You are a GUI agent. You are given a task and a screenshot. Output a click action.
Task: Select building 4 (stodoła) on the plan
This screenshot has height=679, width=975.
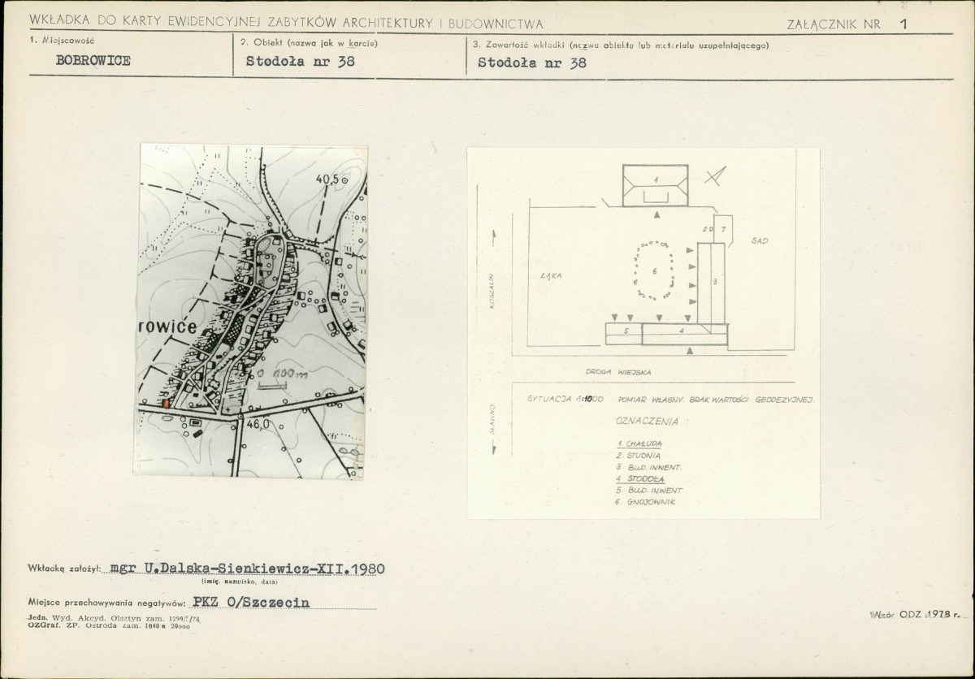click(684, 334)
